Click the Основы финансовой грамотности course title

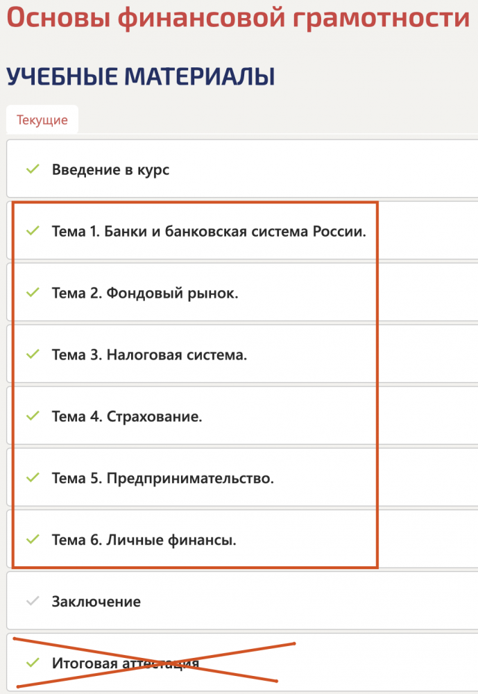(238, 17)
